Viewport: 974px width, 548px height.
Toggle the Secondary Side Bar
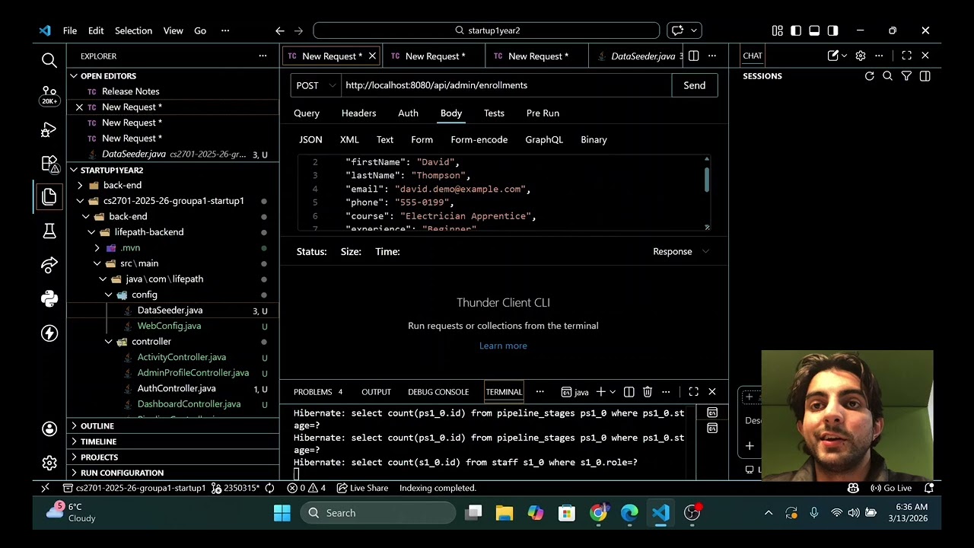tap(833, 30)
